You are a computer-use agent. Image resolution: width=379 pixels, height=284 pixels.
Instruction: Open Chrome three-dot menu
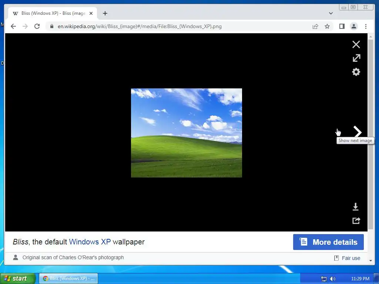point(366,26)
